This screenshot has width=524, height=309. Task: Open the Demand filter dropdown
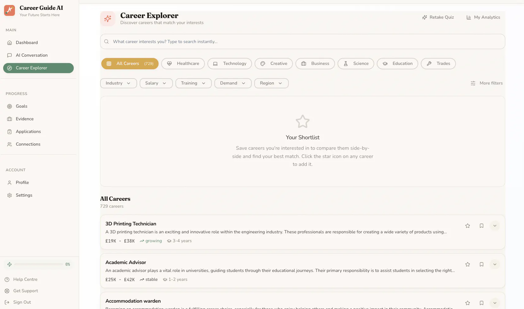[233, 83]
